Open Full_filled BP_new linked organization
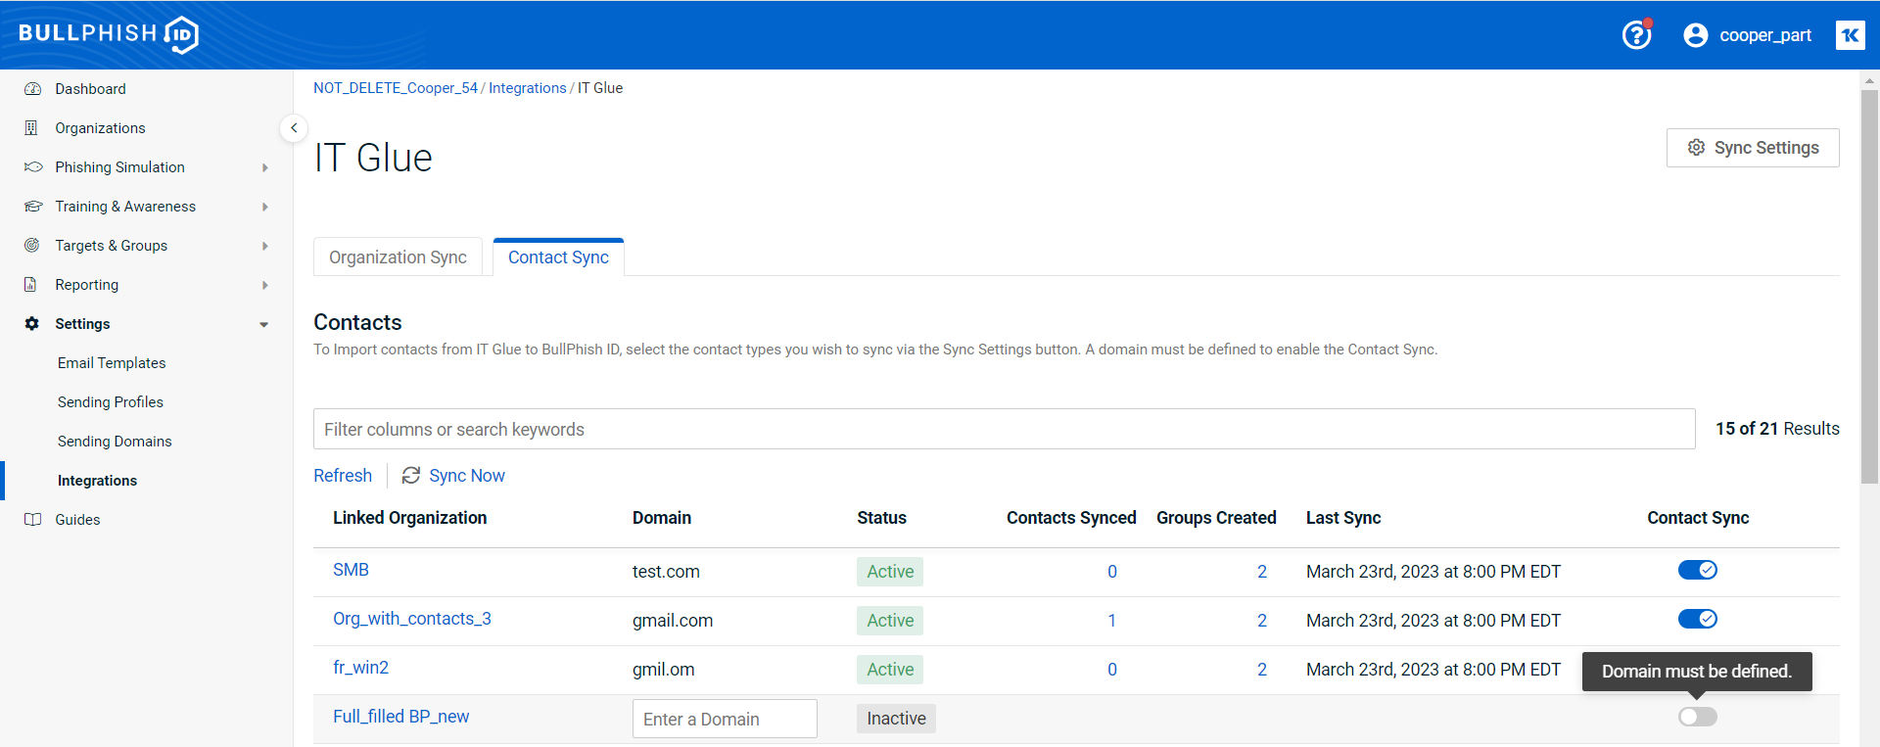1880x747 pixels. (x=400, y=717)
